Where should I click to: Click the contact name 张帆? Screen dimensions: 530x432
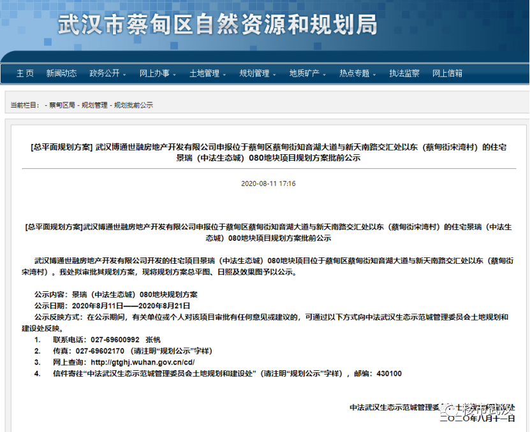coord(153,340)
